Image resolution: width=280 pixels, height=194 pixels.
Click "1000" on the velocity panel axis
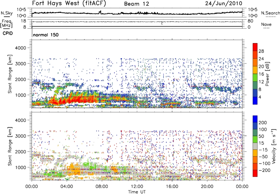(x=21, y=167)
